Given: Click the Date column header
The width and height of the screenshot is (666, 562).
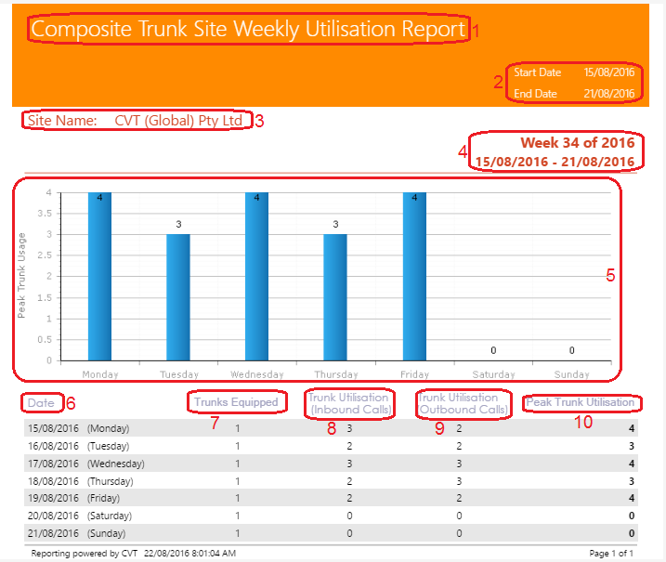Looking at the screenshot, I should (41, 403).
